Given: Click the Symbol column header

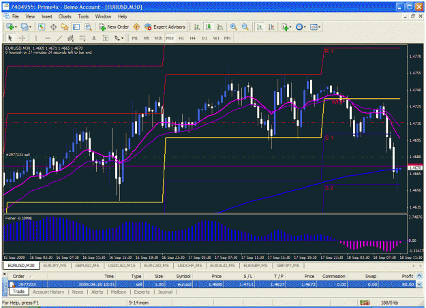Looking at the screenshot, I should 183,276.
